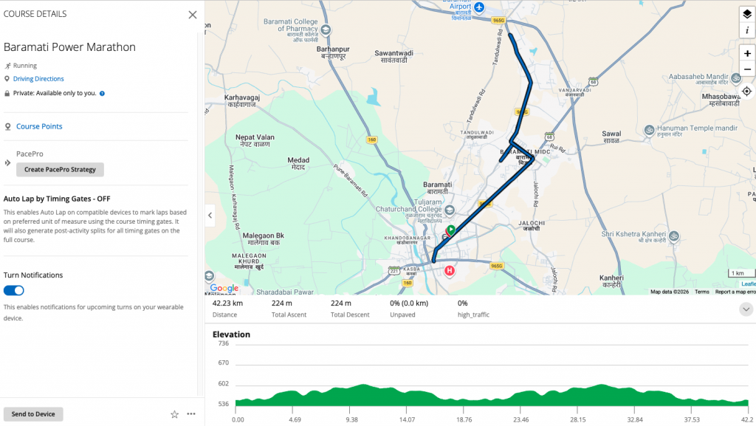This screenshot has height=426, width=756.
Task: Create PacePro Strategy
Action: [60, 170]
